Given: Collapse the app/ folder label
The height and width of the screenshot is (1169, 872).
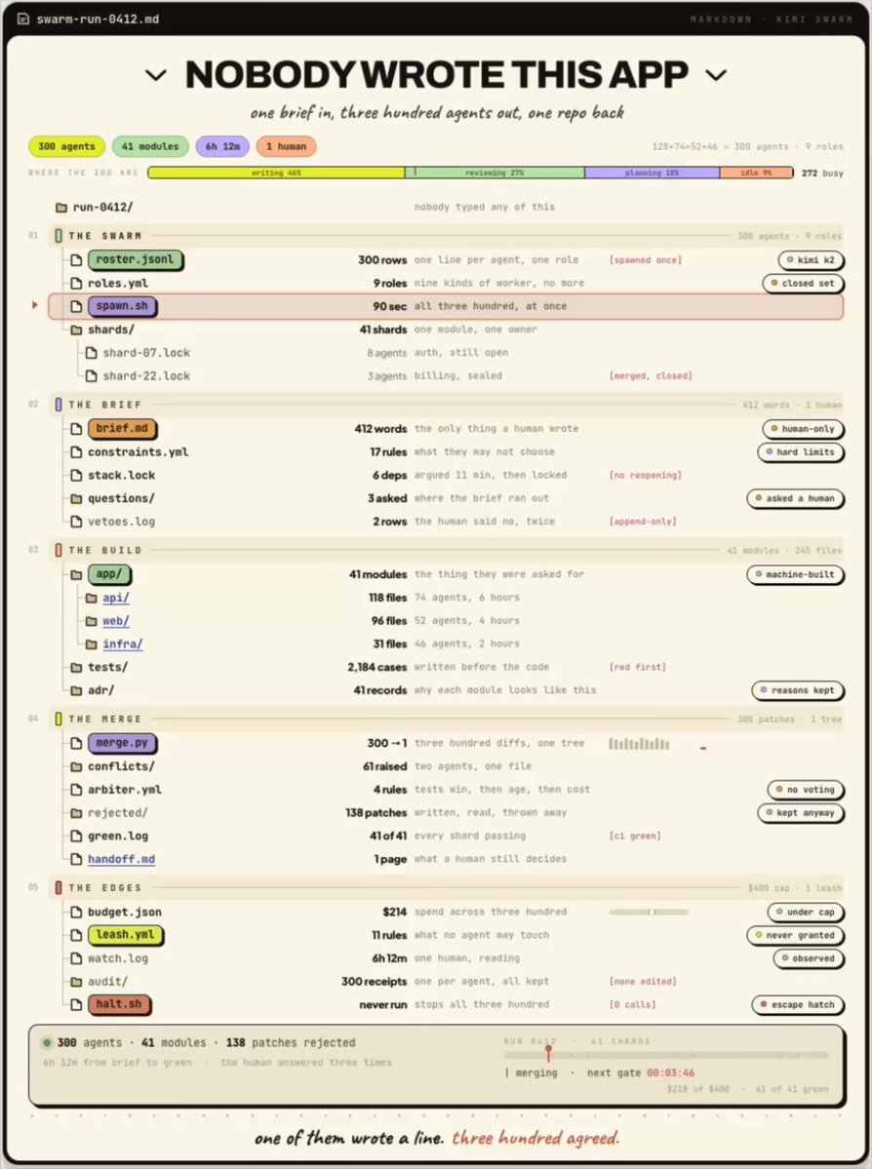Looking at the screenshot, I should pos(109,574).
